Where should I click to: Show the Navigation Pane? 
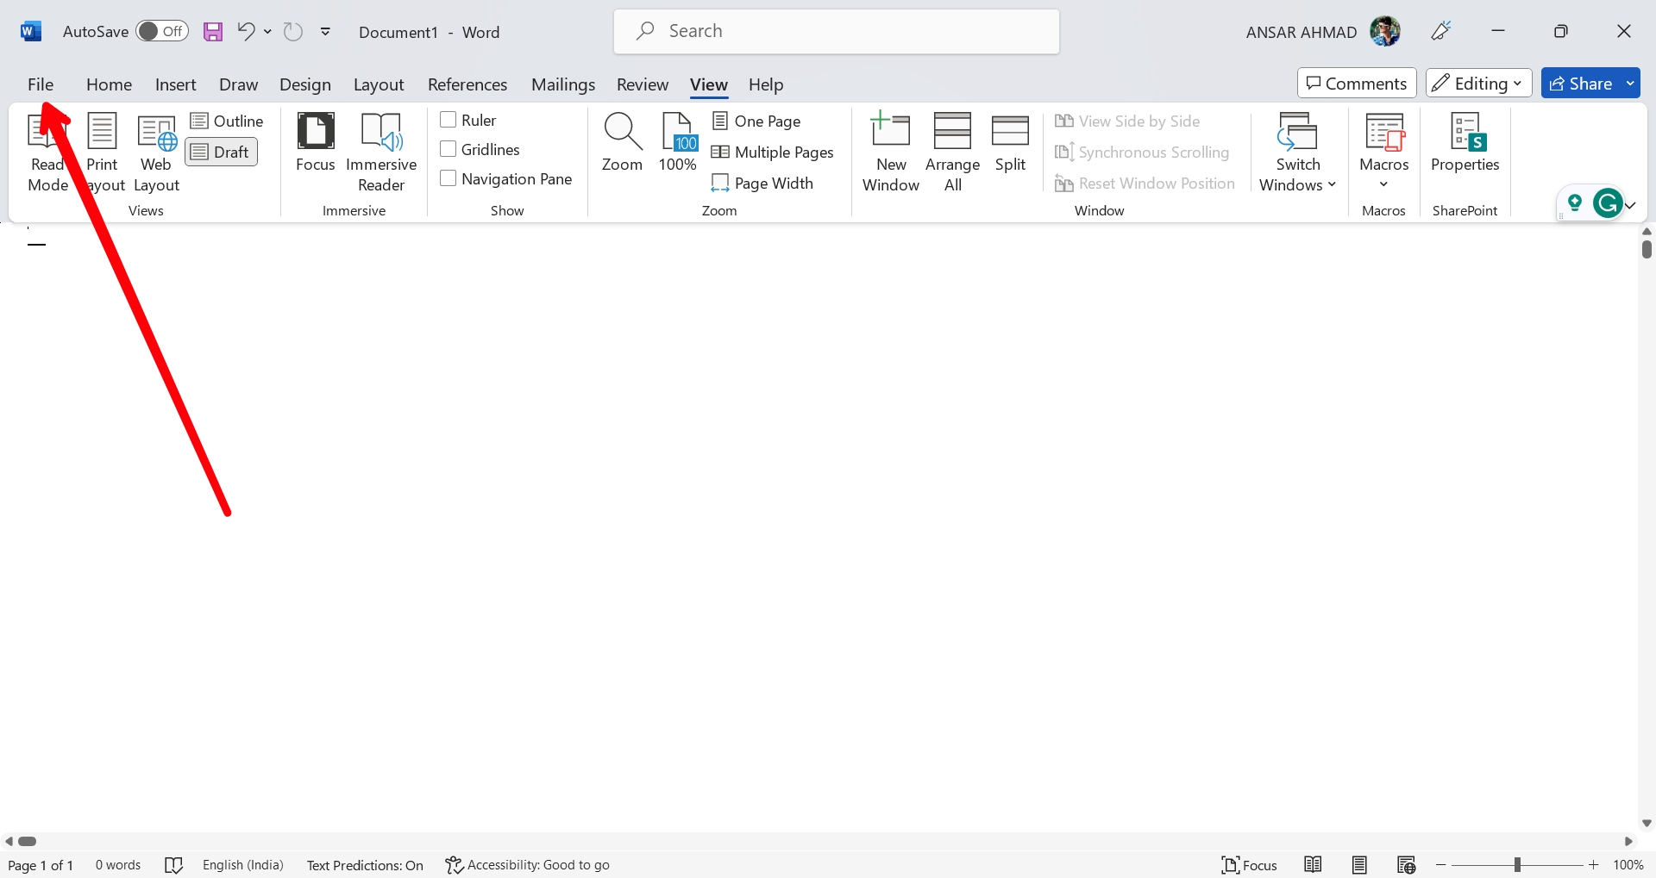[x=448, y=178]
